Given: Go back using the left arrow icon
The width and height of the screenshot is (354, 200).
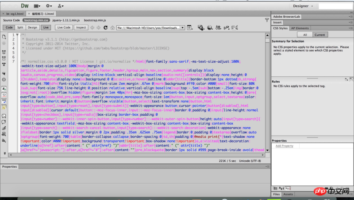Looking at the screenshot, I should pos(92,28).
